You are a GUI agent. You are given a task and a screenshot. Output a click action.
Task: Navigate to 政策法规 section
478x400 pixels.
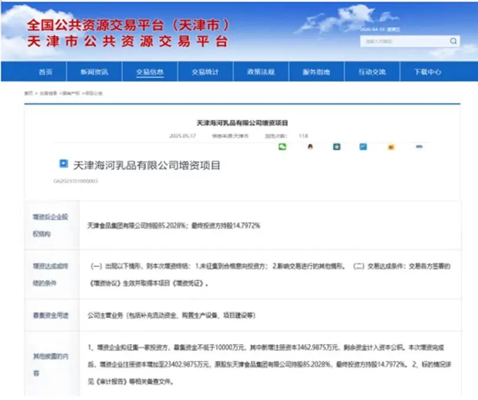261,72
